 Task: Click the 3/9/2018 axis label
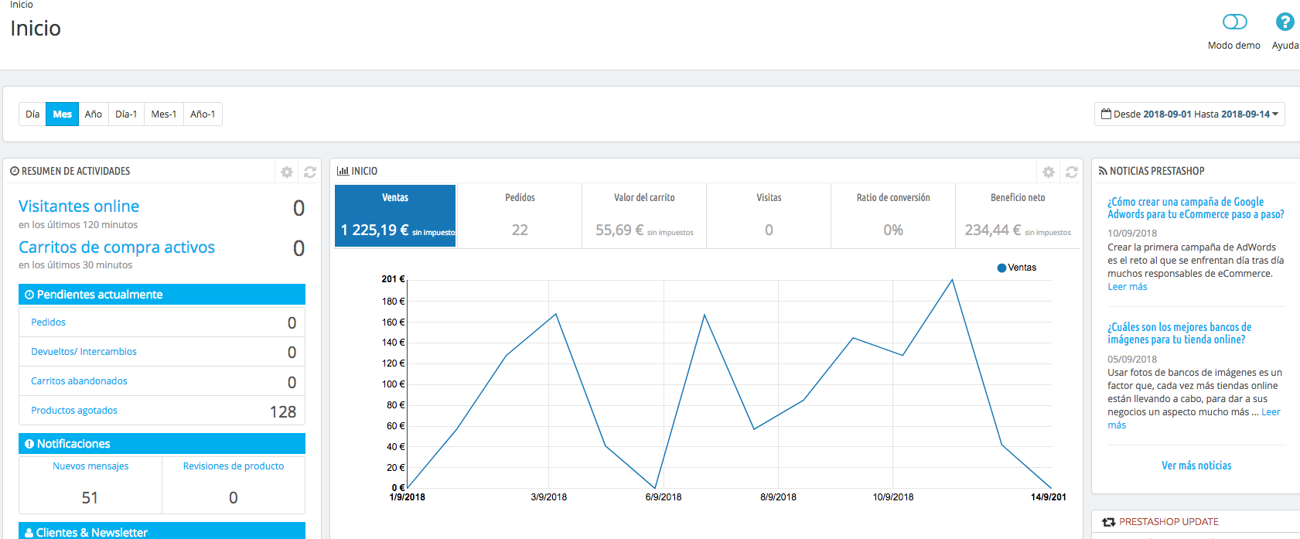549,497
